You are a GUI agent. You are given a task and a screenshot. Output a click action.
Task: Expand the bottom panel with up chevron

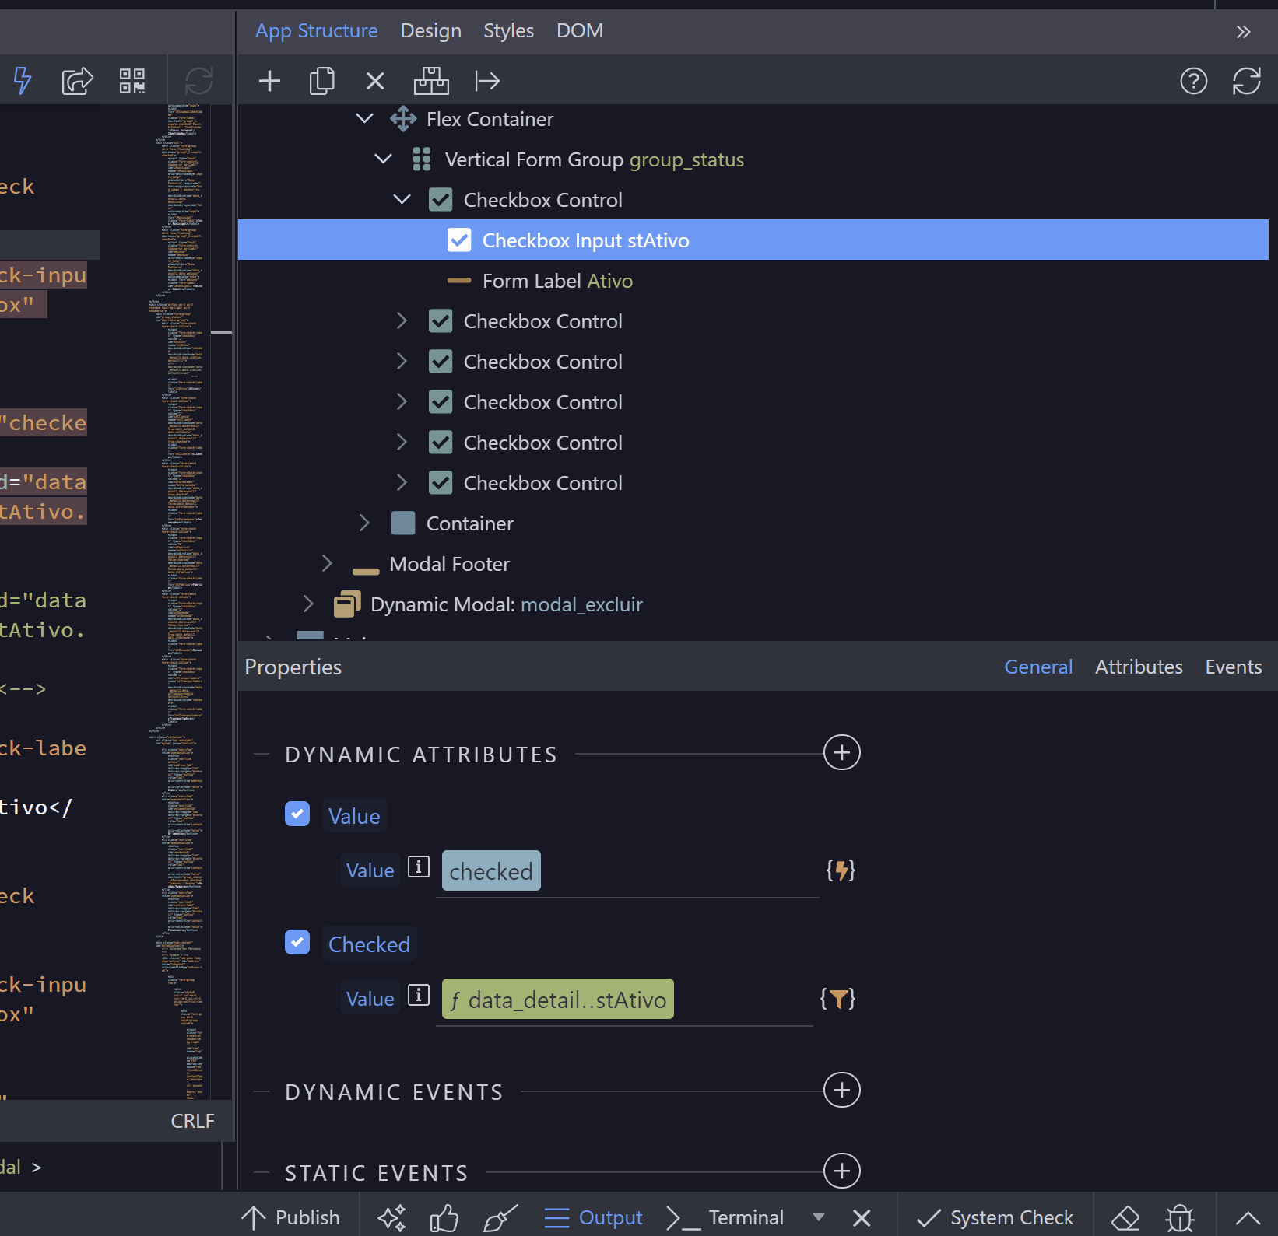(1248, 1217)
